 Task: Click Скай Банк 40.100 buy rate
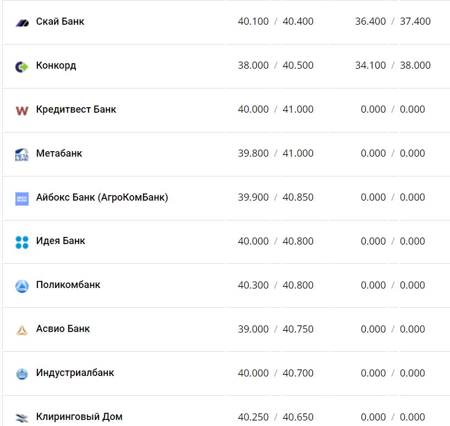point(253,21)
